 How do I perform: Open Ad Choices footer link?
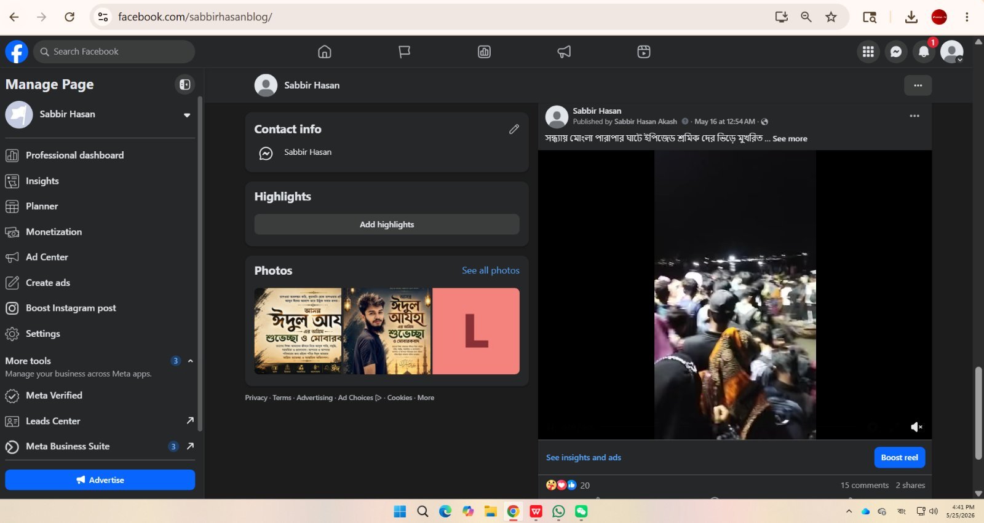[360, 398]
